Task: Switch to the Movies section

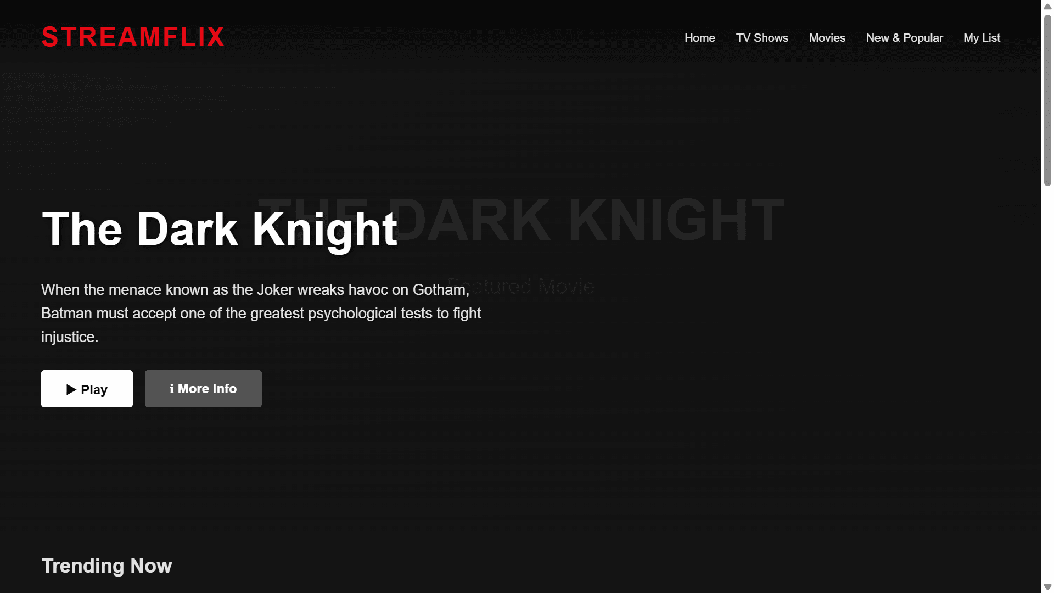Action: pyautogui.click(x=827, y=38)
